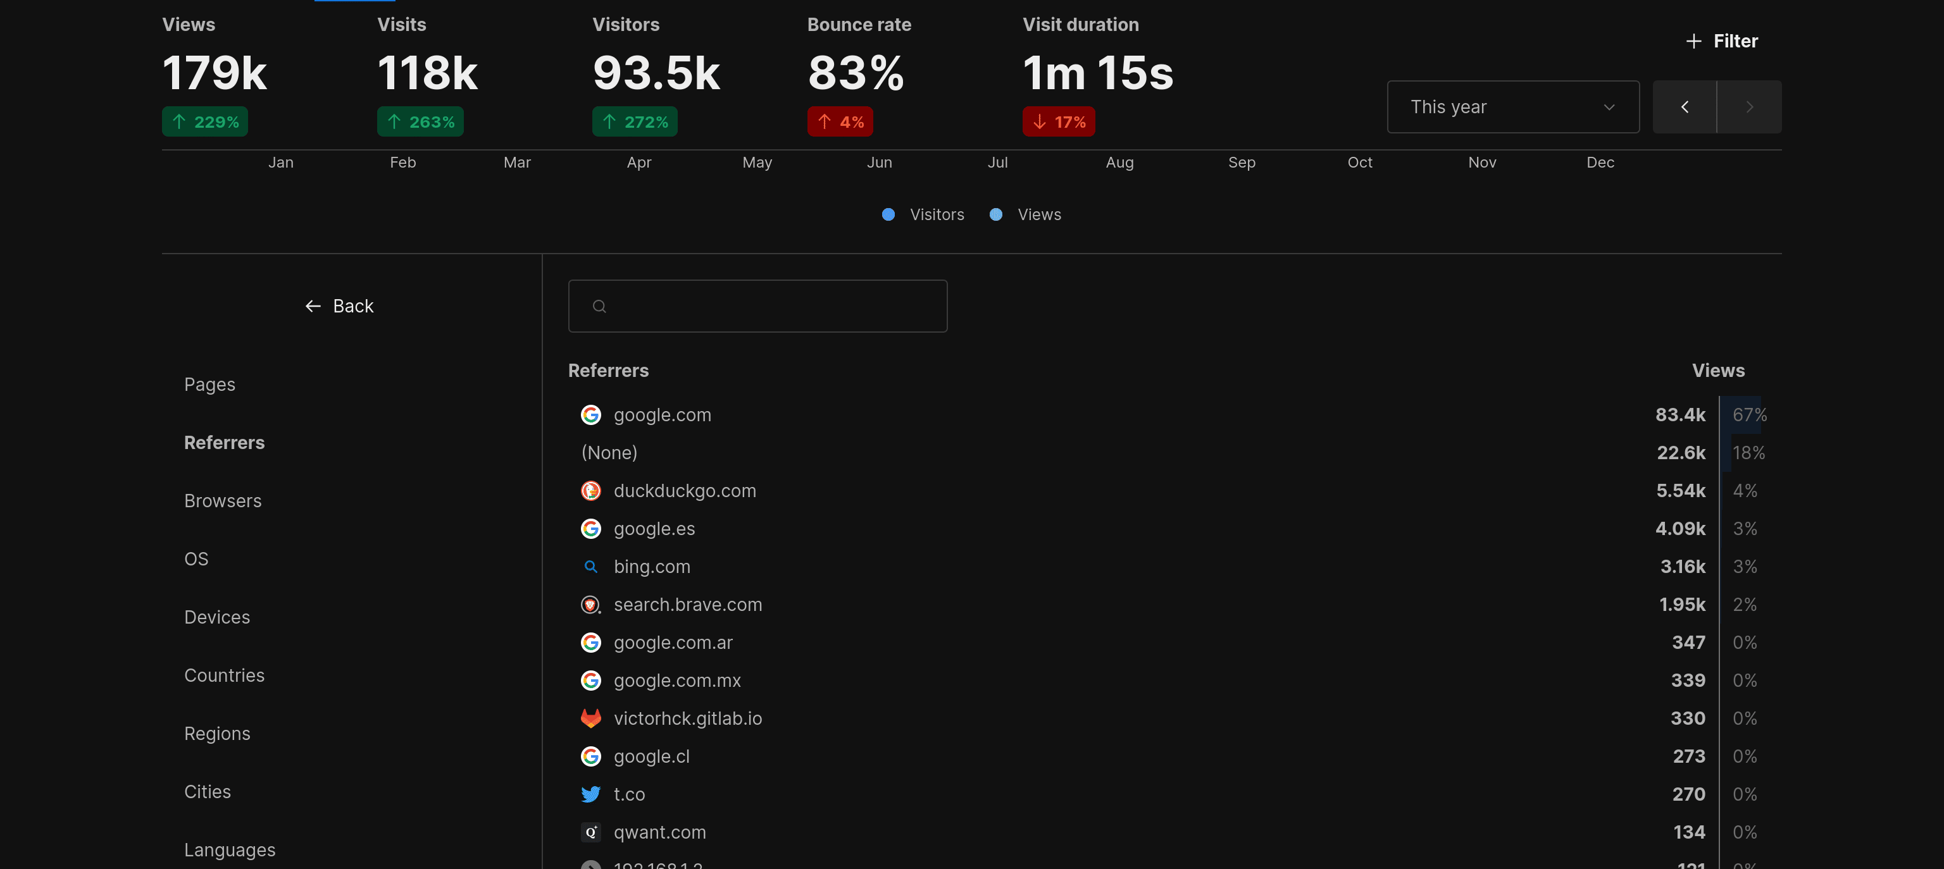The image size is (1944, 869).
Task: Click the search.brave.com referrer icon
Action: coord(590,605)
